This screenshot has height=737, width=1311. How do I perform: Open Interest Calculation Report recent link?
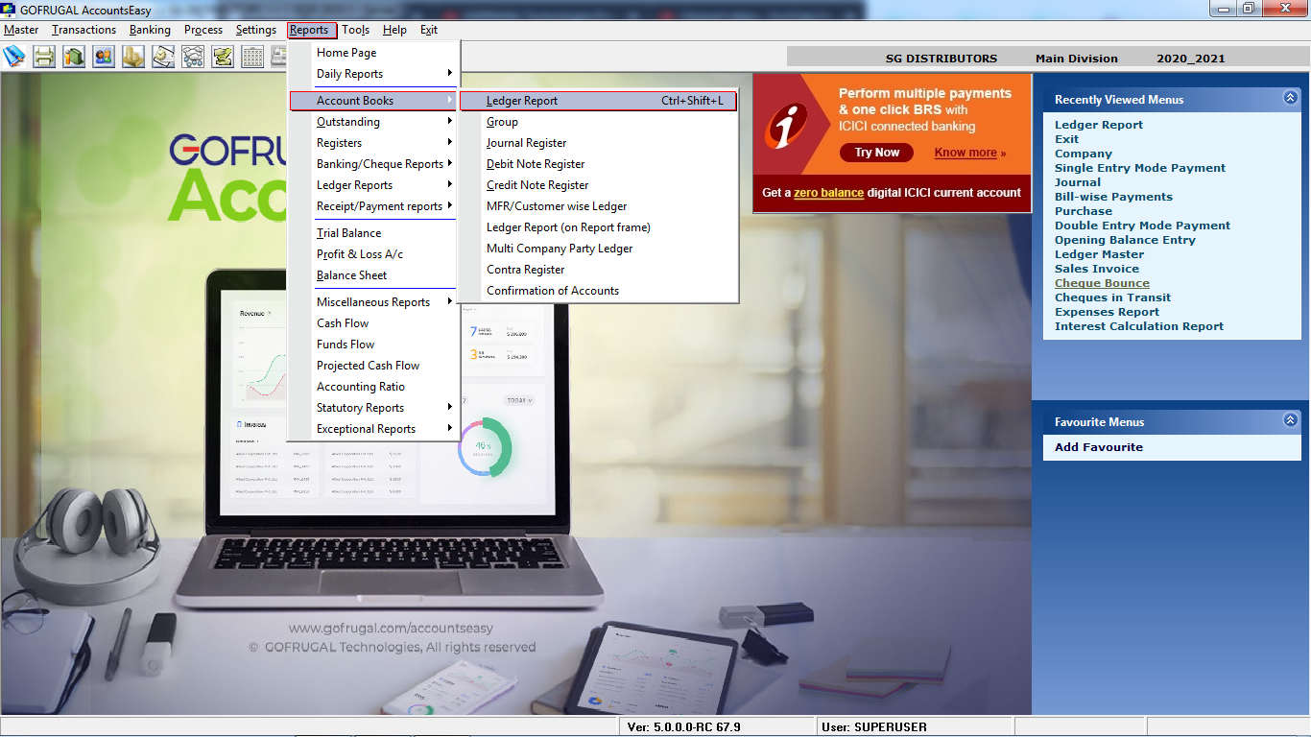click(1139, 326)
